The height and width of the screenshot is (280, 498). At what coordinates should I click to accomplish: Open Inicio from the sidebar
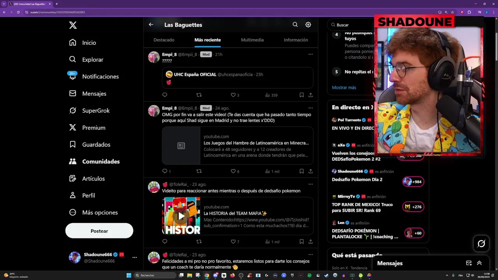click(x=82, y=43)
